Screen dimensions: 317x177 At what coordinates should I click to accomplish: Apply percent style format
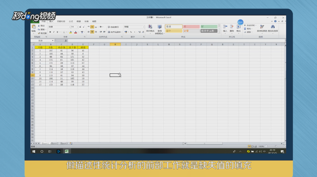tap(131, 32)
